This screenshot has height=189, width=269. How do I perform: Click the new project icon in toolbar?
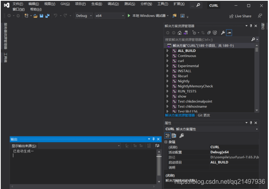(x=26, y=16)
